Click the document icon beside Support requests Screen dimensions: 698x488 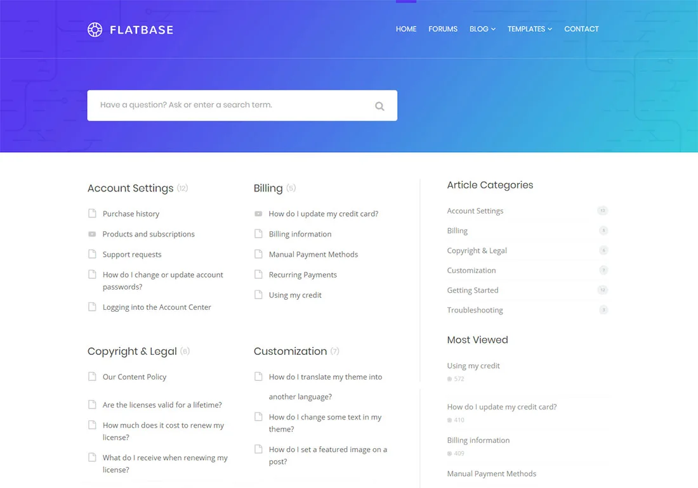click(x=92, y=254)
